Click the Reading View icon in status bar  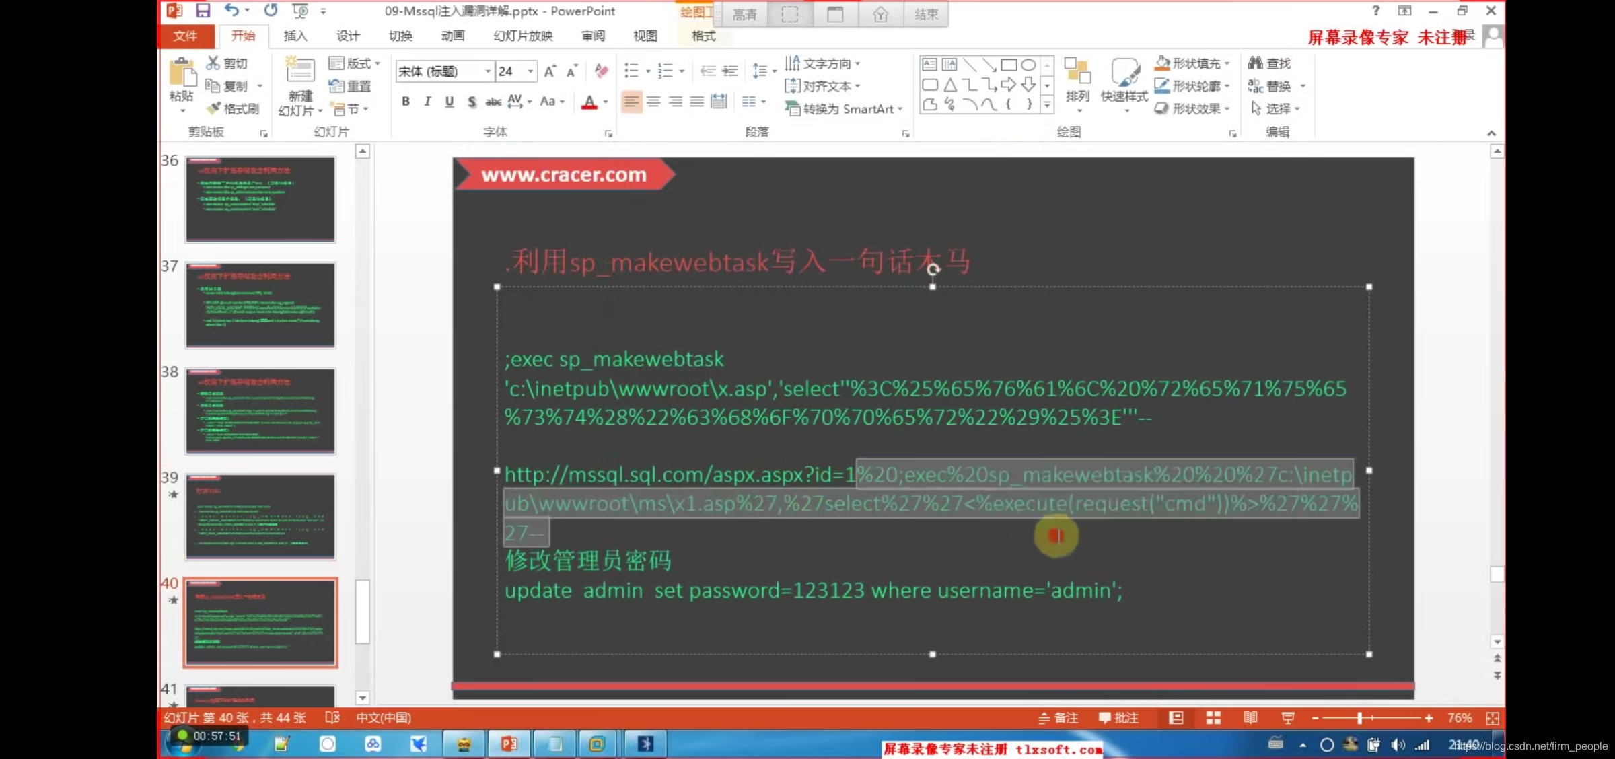coord(1250,718)
